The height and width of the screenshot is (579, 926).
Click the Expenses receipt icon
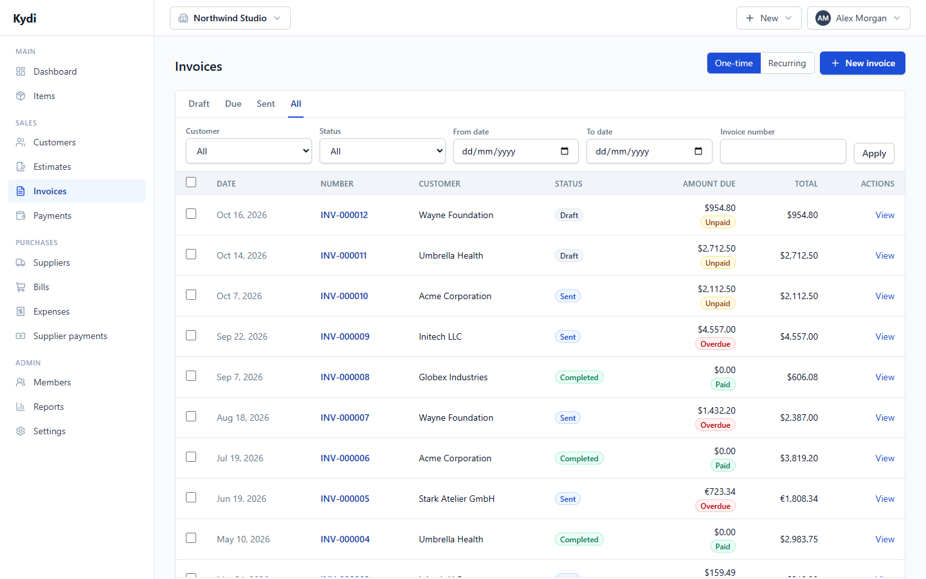[x=21, y=311]
